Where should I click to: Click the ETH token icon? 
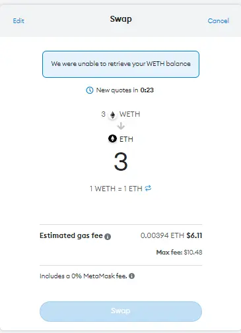[112, 139]
